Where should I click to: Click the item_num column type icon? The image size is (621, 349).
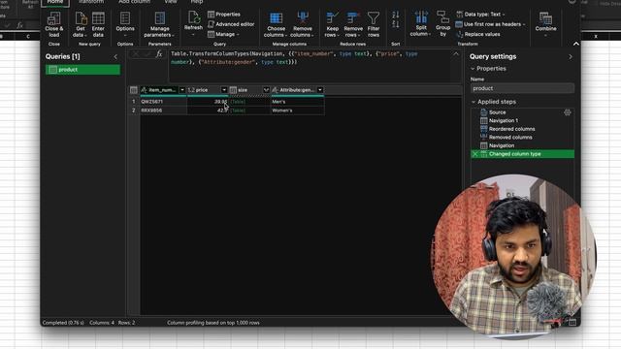[x=145, y=90]
